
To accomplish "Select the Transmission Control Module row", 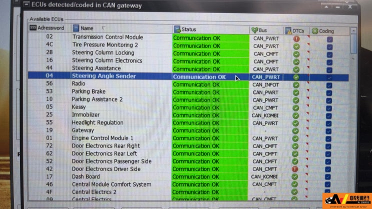I will click(188, 37).
